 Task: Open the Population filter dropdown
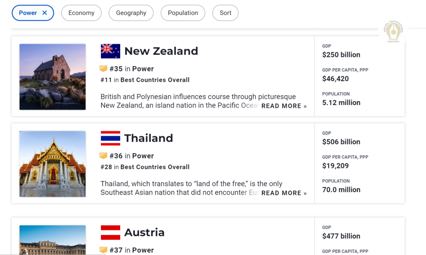[x=183, y=13]
